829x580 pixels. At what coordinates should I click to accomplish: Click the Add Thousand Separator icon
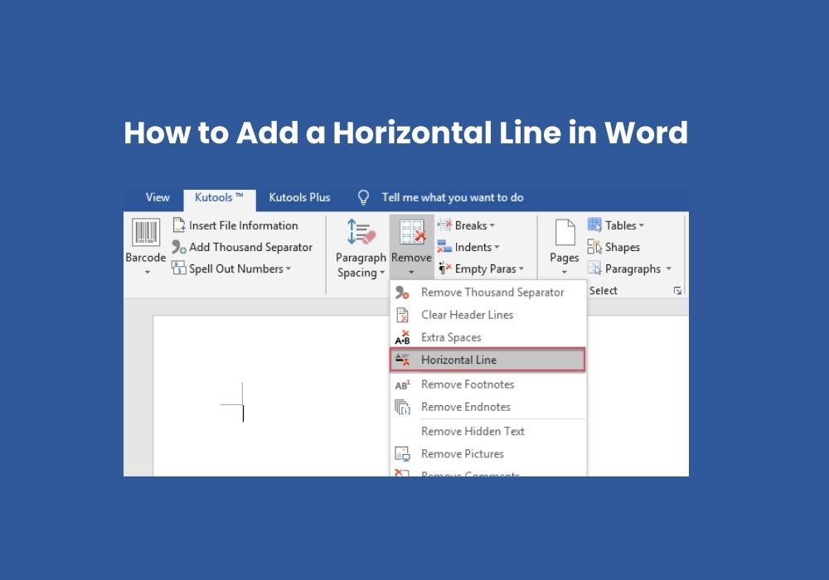pyautogui.click(x=179, y=247)
